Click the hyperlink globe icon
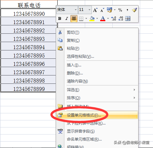Image resolution: width=153 pixels, height=148 pixels. 60,146
